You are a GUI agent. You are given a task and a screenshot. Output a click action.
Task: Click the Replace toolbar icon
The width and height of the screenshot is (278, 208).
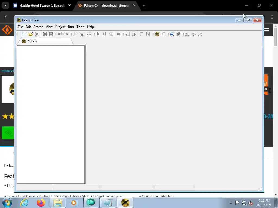click(81, 34)
